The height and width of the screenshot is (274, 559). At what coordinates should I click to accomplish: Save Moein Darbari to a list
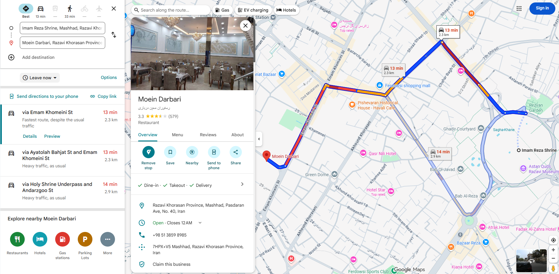point(170,152)
